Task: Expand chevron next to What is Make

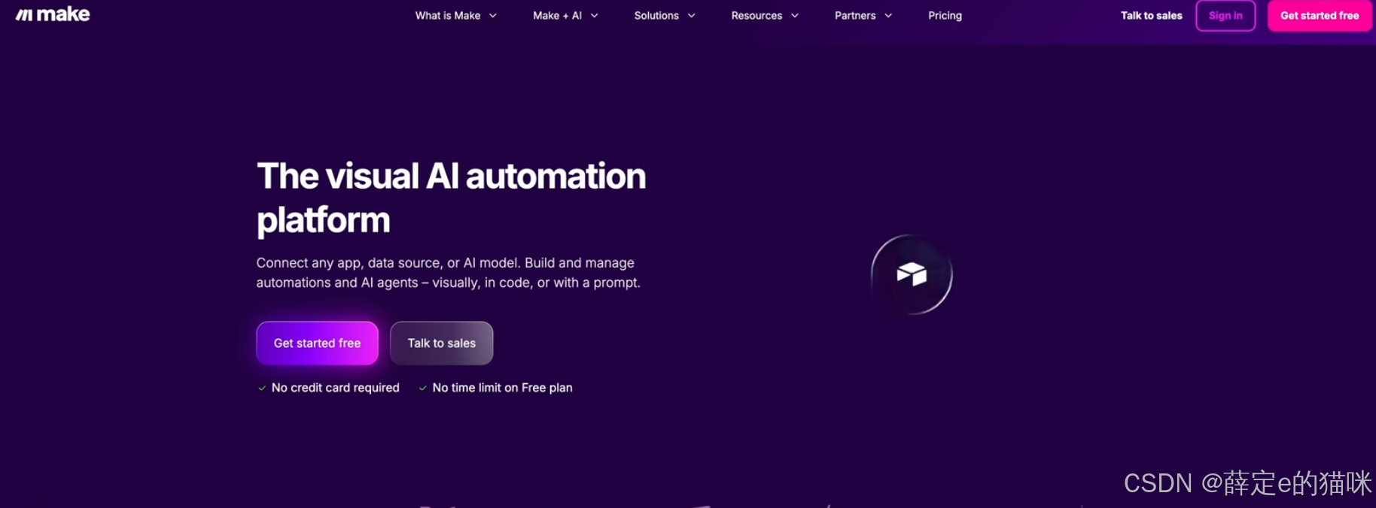Action: tap(493, 16)
